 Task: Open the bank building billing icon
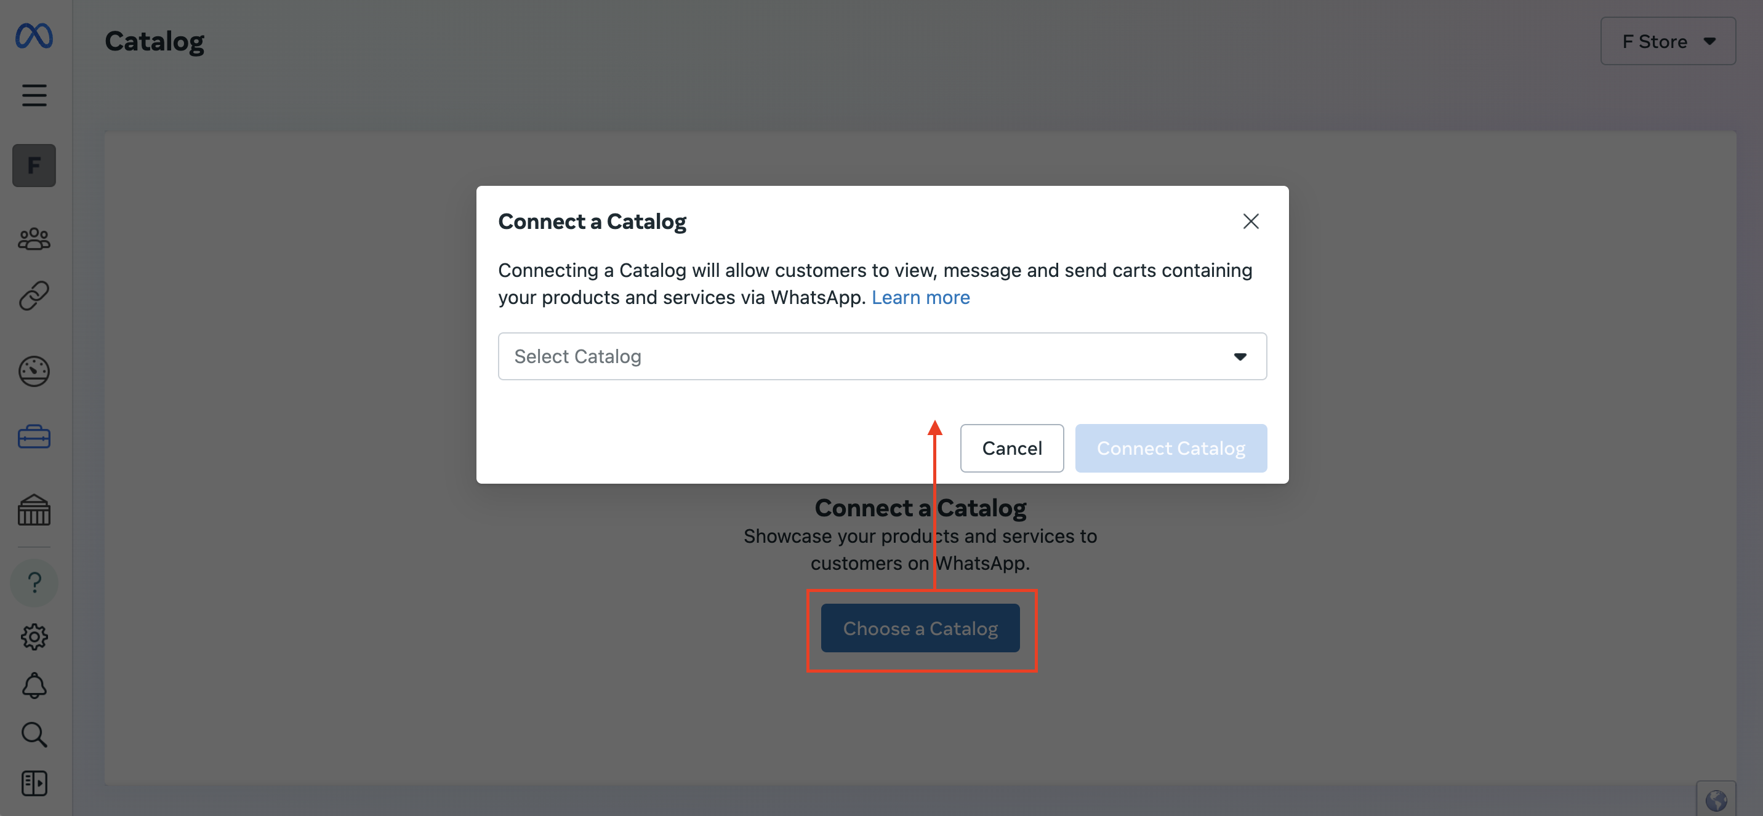click(x=33, y=510)
